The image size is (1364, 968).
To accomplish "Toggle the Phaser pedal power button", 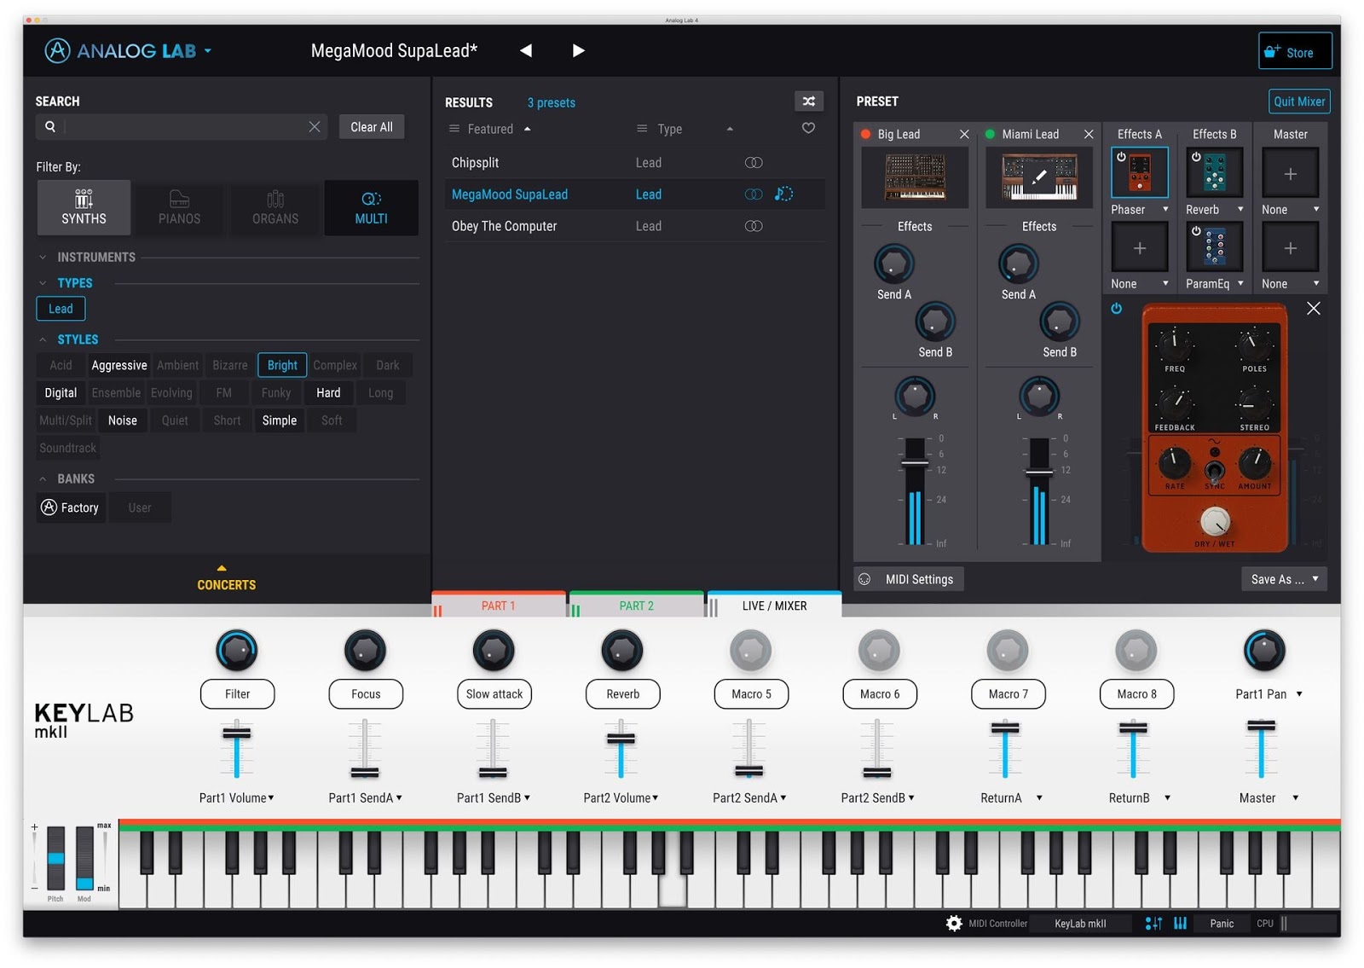I will click(x=1117, y=309).
